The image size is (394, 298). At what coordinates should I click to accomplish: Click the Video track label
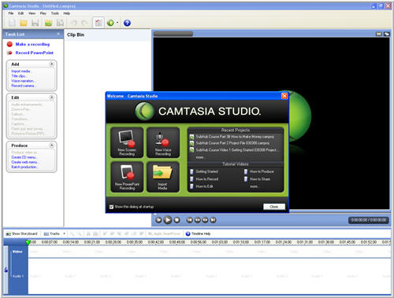17,252
